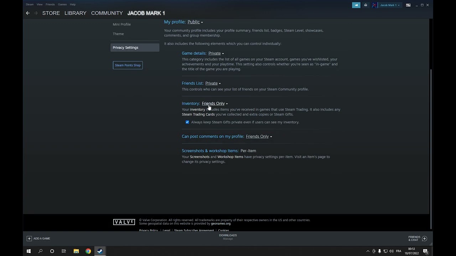This screenshot has height=256, width=456.
Task: Go to the JACOB MARK 1 tab
Action: 146,13
